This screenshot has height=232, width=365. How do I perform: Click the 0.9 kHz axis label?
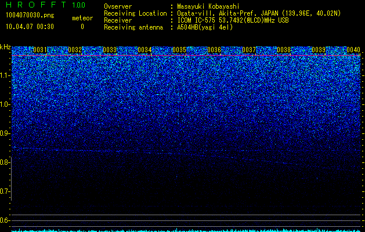[5, 133]
